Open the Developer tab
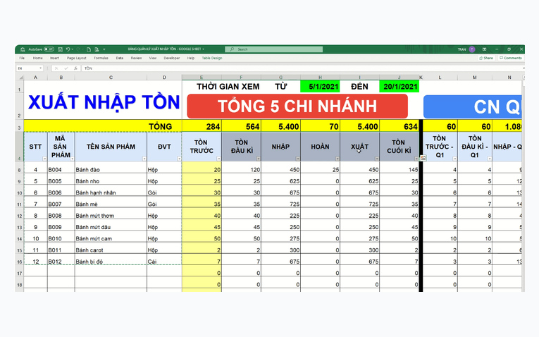Image resolution: width=539 pixels, height=337 pixels. tap(171, 58)
